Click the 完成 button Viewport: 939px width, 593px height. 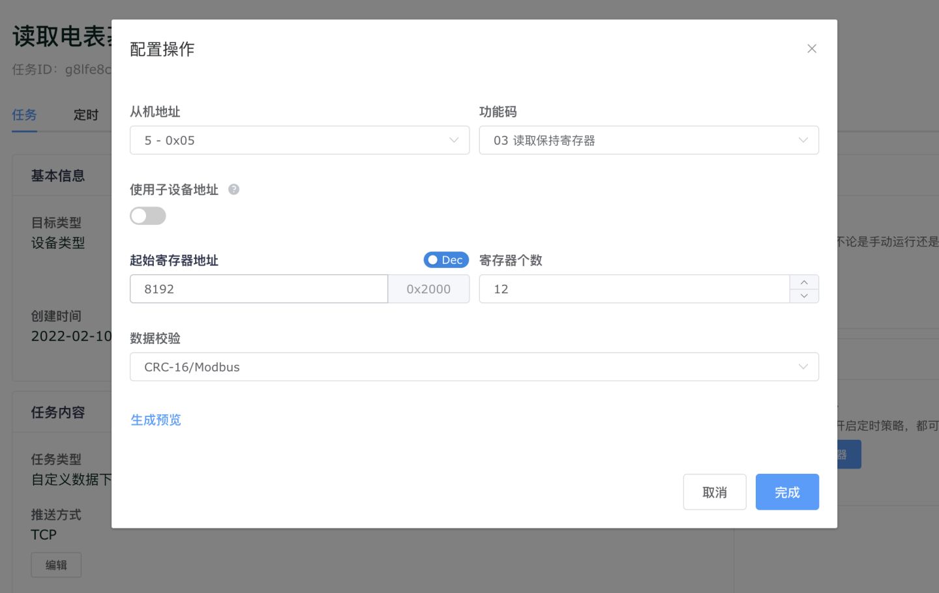(787, 492)
